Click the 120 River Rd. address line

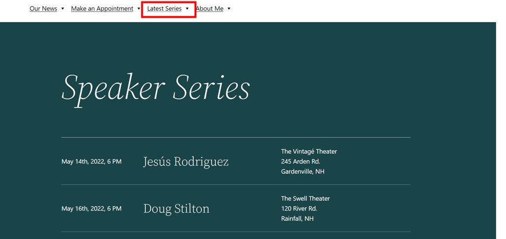(x=299, y=209)
